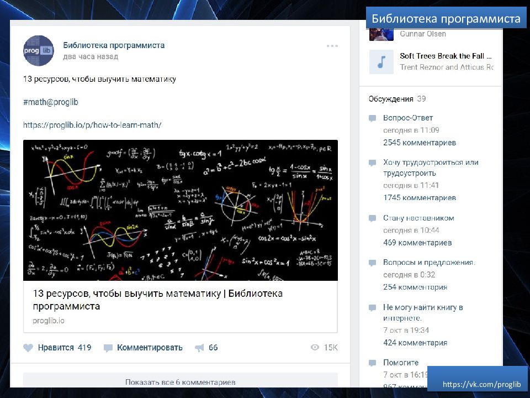Viewport: 530px width, 398px height.
Task: Click the megaphone share icon
Action: point(199,348)
